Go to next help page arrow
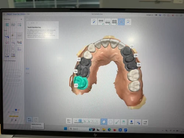 coord(37,23)
